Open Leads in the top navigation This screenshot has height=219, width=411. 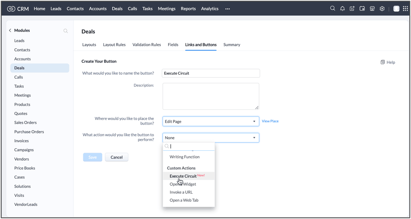point(56,9)
